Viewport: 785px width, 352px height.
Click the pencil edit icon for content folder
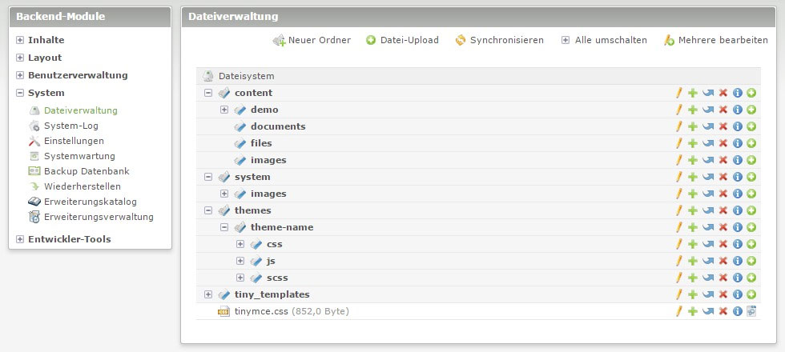pos(679,94)
